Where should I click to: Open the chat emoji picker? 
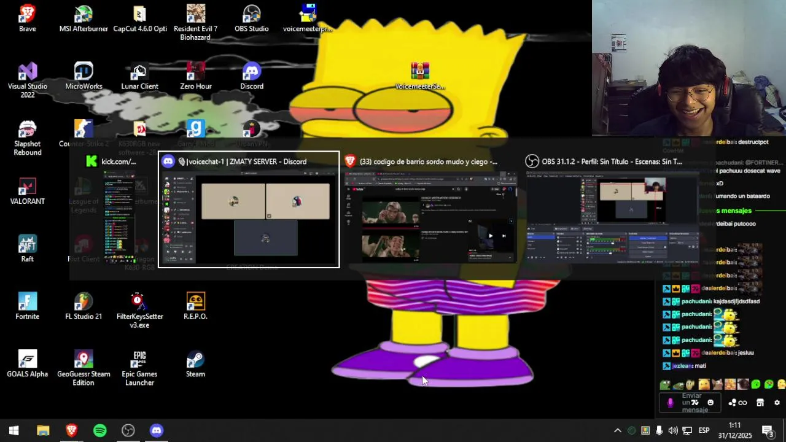point(710,403)
